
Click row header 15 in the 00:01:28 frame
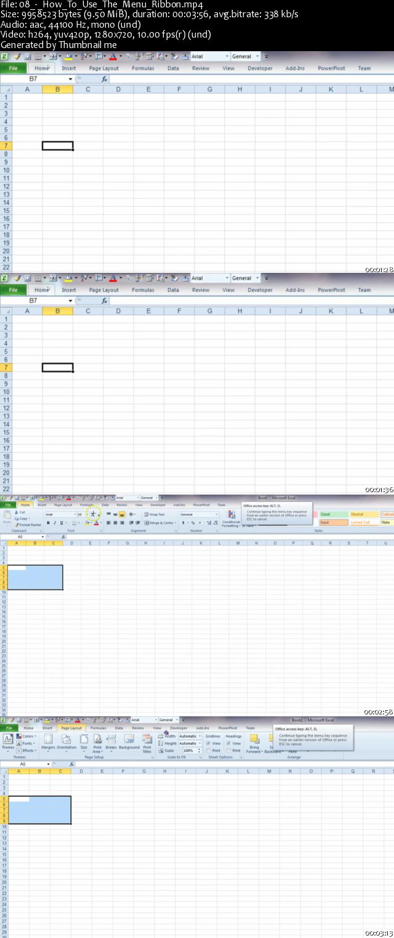pyautogui.click(x=6, y=211)
